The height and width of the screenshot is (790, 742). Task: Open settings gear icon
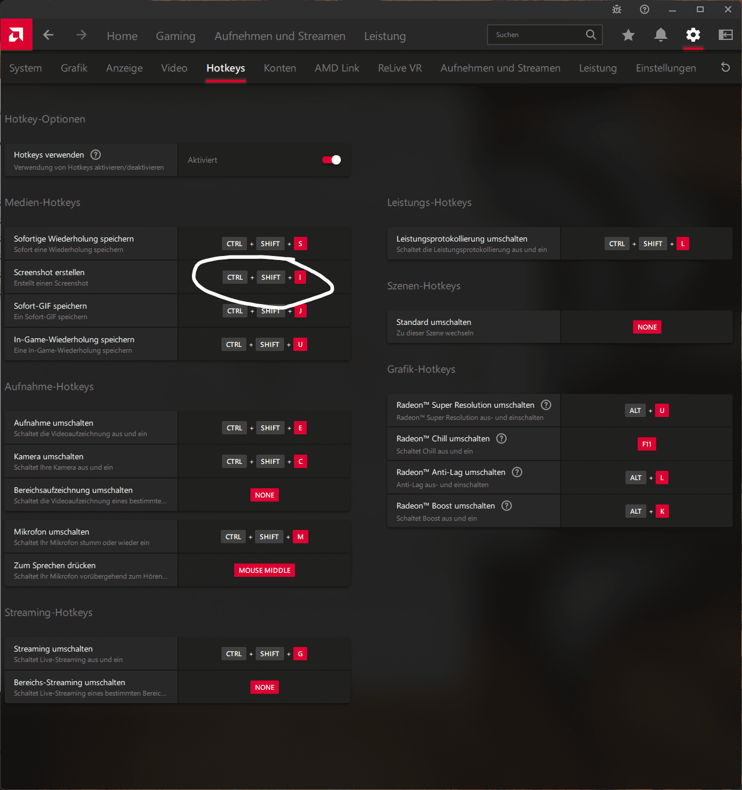tap(693, 35)
